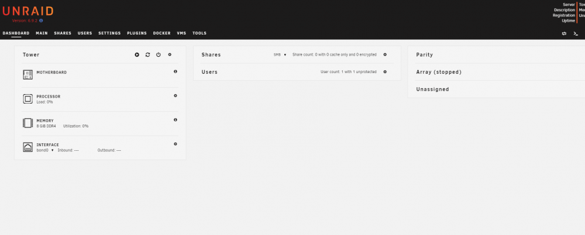Viewport: 585px width, 235px height.
Task: Click the MEMORY label
Action: pyautogui.click(x=45, y=121)
